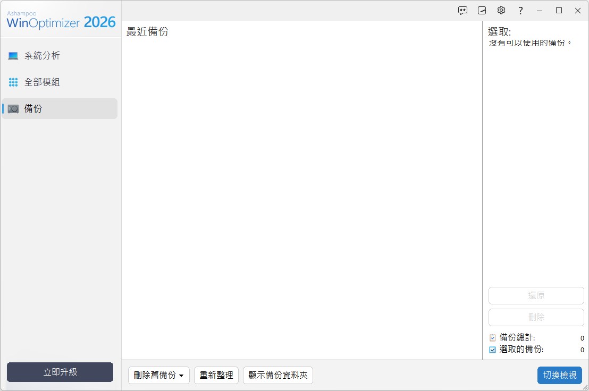This screenshot has width=589, height=391.
Task: Maximize the WinOptimizer window
Action: pos(559,11)
